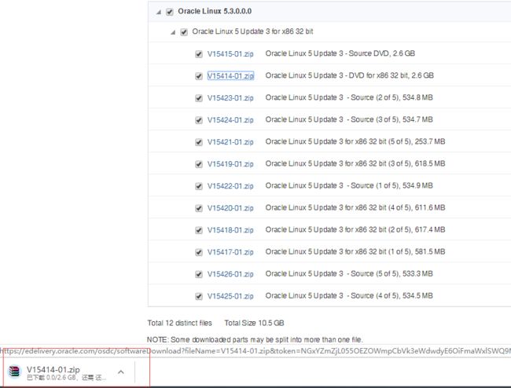Uncheck the V15422-01.zip checkbox
This screenshot has height=388, width=511.
click(x=198, y=186)
